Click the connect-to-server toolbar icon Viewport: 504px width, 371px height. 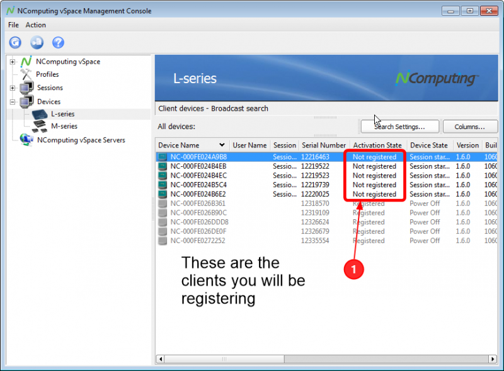(x=37, y=42)
